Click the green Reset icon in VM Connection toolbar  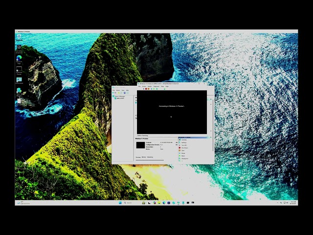pyautogui.click(x=154, y=89)
